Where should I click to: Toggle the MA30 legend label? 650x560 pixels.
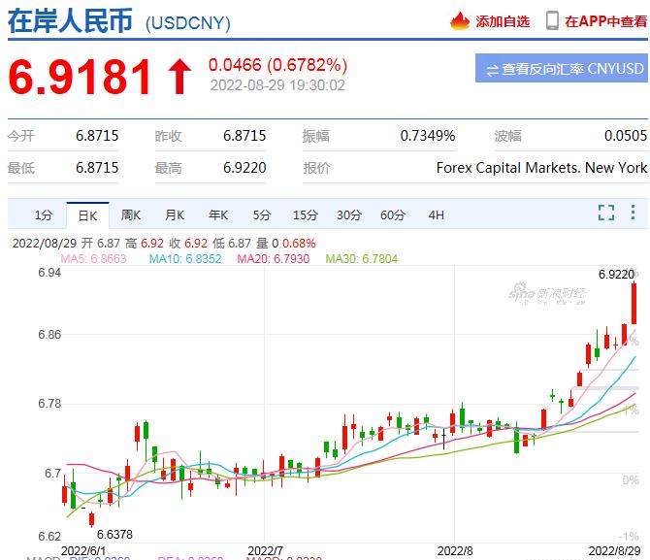(361, 259)
